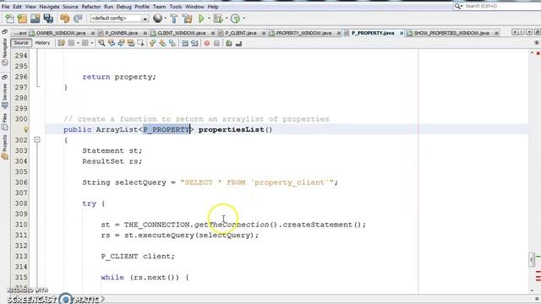Open Profile Project dropdown arrow
541x304 pixels.
click(244, 19)
